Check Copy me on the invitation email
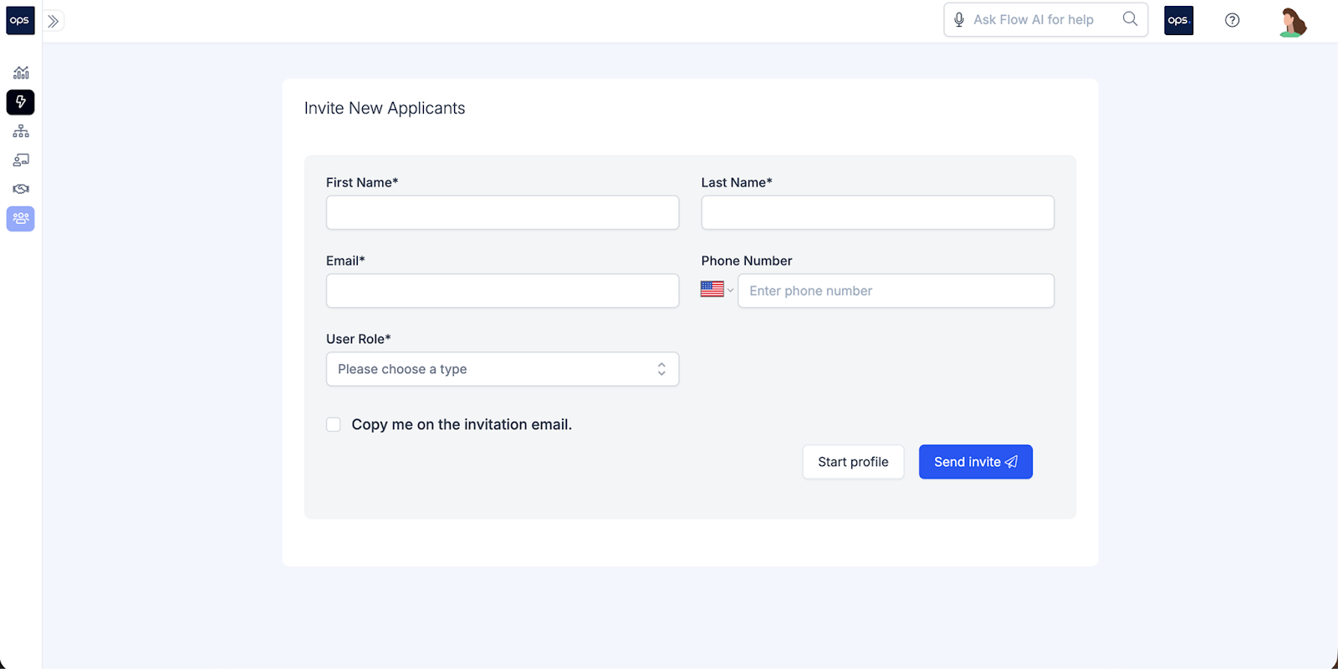This screenshot has height=669, width=1338. click(x=334, y=424)
